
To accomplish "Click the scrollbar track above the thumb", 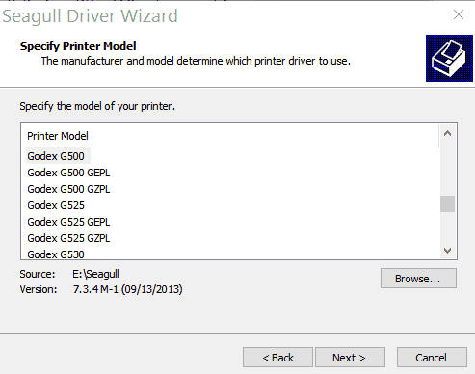I will tap(447, 169).
